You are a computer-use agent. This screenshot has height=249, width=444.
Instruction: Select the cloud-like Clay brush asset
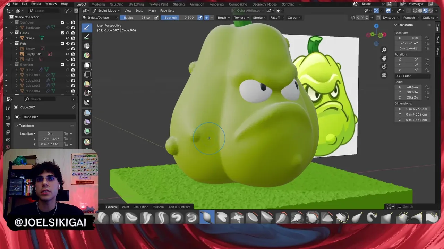click(297, 217)
